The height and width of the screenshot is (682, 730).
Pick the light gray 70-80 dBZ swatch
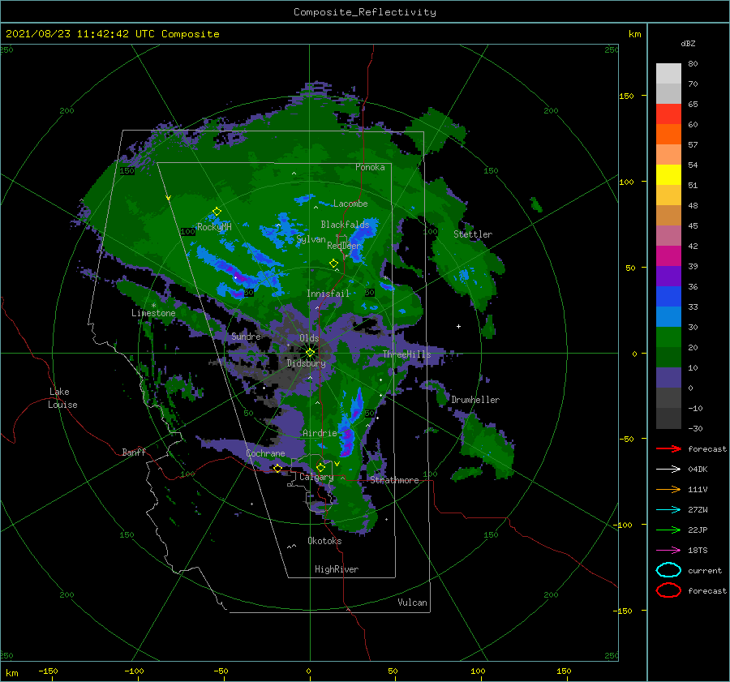coord(668,74)
